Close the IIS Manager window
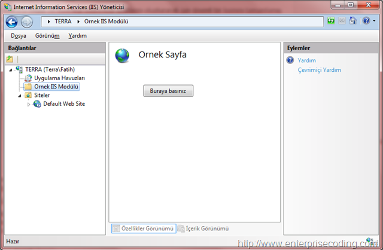383x250 pixels. (x=368, y=5)
